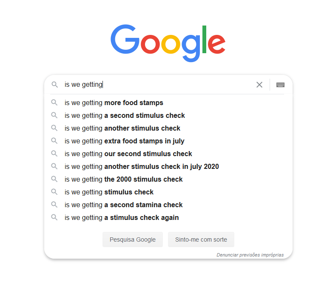
Task: Click magnifier icon beside "a second stamina check"
Action: tap(54, 205)
